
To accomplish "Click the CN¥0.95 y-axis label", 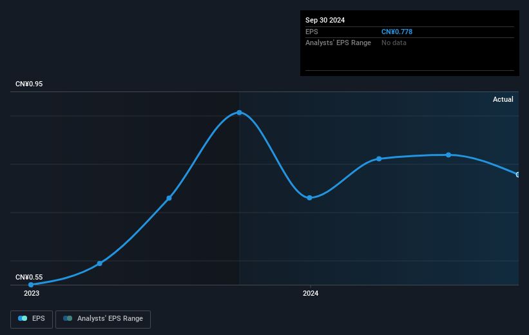I will pos(29,84).
